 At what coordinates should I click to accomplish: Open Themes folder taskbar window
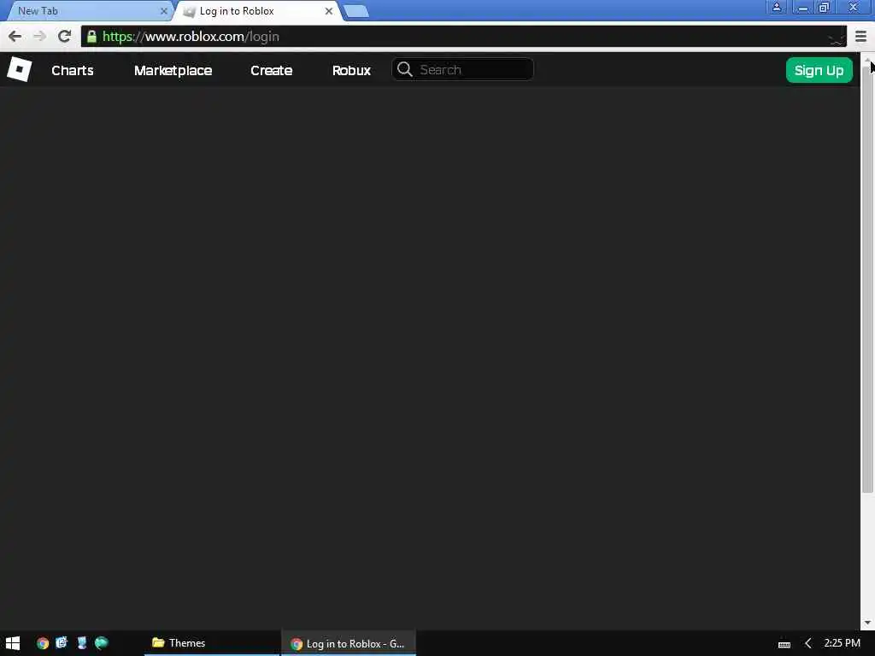[212, 643]
